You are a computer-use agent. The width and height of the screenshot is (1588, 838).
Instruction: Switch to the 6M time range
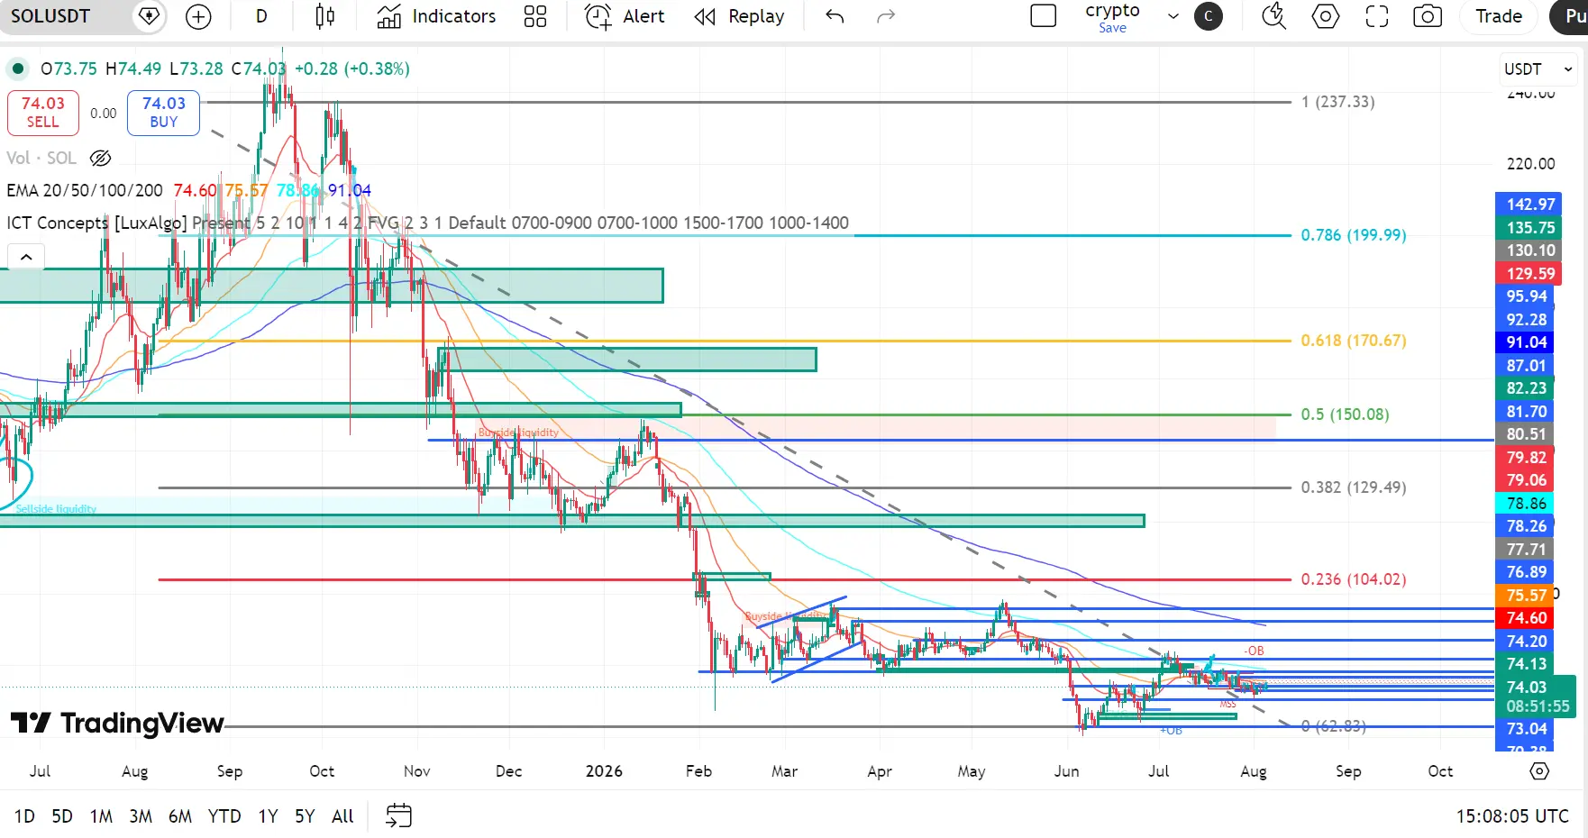pyautogui.click(x=180, y=816)
